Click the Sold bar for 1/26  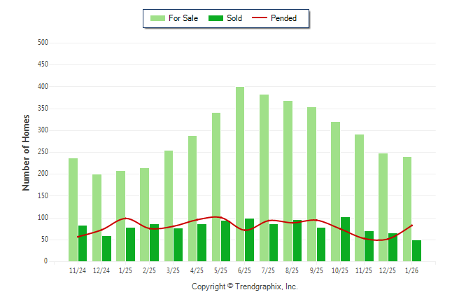click(417, 251)
